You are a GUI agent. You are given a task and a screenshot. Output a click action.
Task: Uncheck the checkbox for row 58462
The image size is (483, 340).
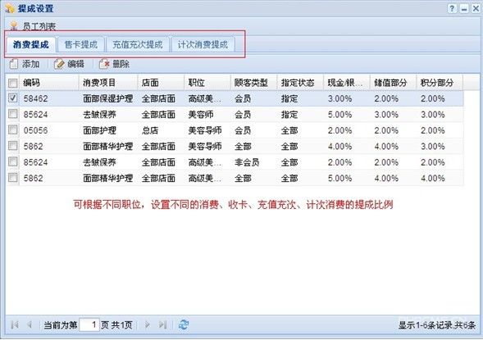12,98
